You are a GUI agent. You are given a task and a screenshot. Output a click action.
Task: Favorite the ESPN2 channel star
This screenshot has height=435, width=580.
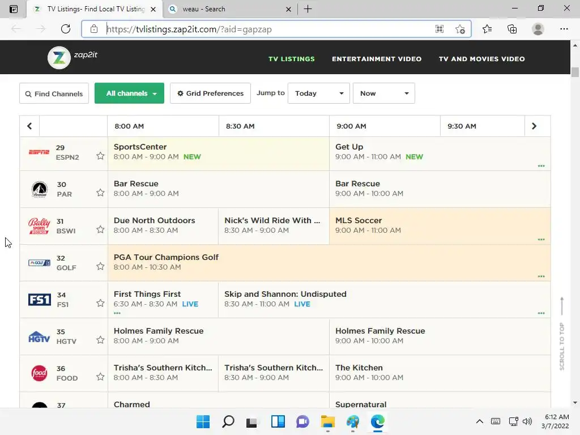100,156
